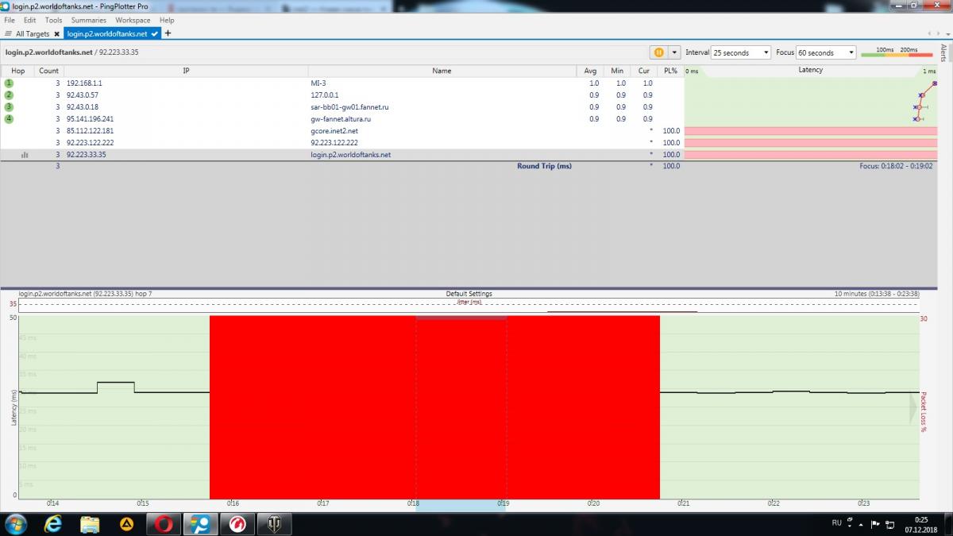Select the row named gcore.inet2.net

click(x=334, y=130)
